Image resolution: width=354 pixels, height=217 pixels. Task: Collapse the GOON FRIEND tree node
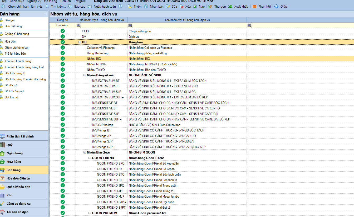pyautogui.click(x=90, y=158)
